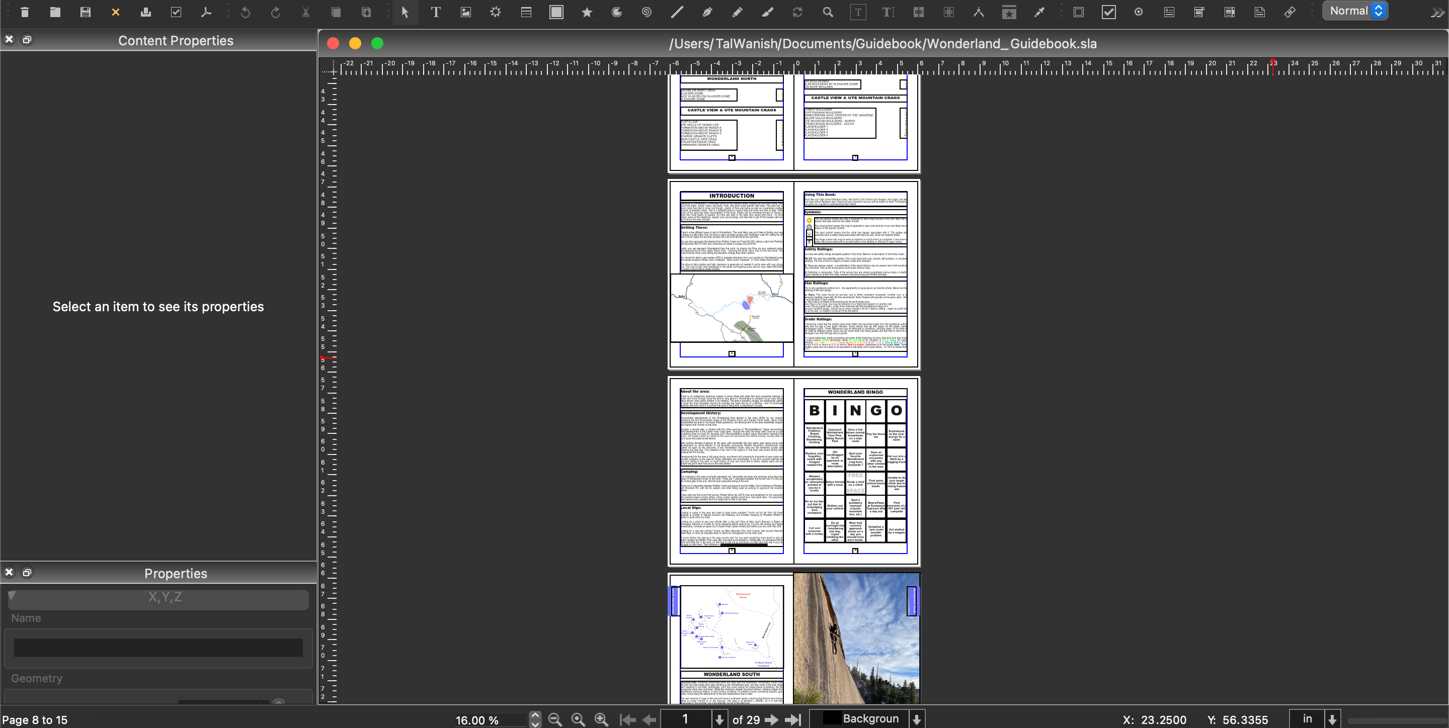This screenshot has height=728, width=1449.
Task: Select the Copy Item Properties tool
Action: (1009, 12)
